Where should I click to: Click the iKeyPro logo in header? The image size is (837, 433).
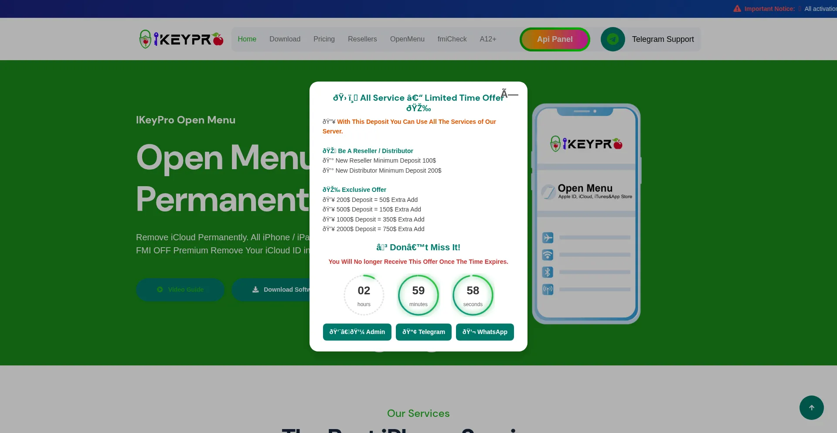(x=181, y=39)
